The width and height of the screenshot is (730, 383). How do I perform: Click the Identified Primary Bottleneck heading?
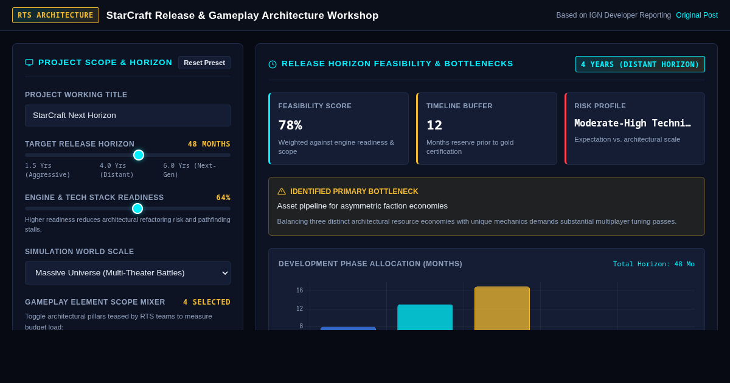click(x=354, y=191)
